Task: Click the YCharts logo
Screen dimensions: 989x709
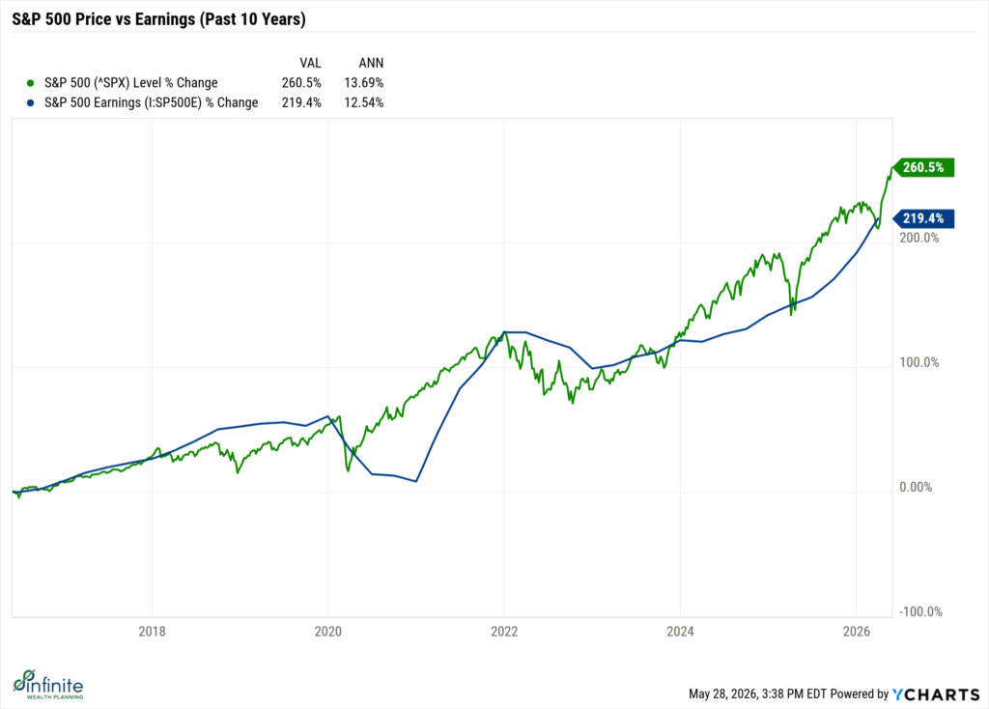Action: pyautogui.click(x=936, y=695)
